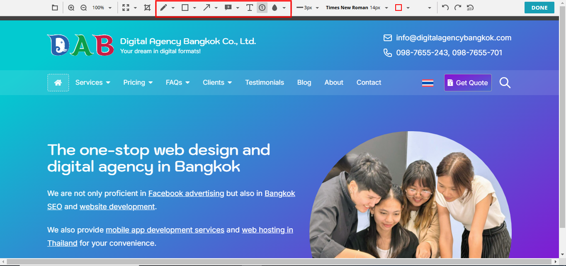Select the Rectangle shape tool
Viewport: 566px width, 266px height.
coord(185,8)
